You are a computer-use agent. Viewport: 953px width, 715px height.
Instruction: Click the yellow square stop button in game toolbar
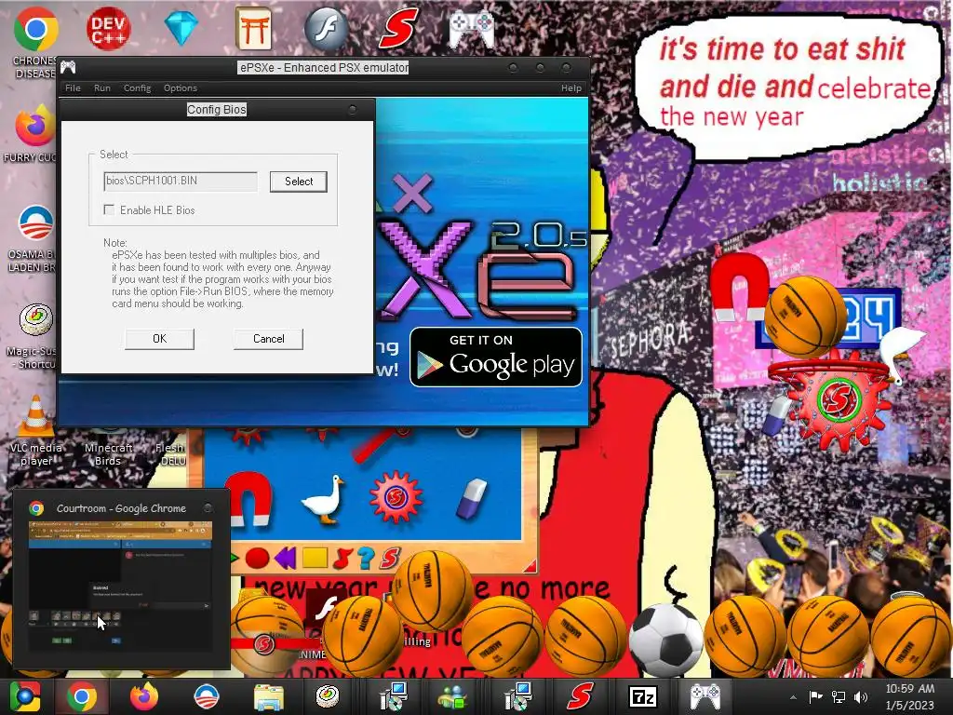coord(315,559)
